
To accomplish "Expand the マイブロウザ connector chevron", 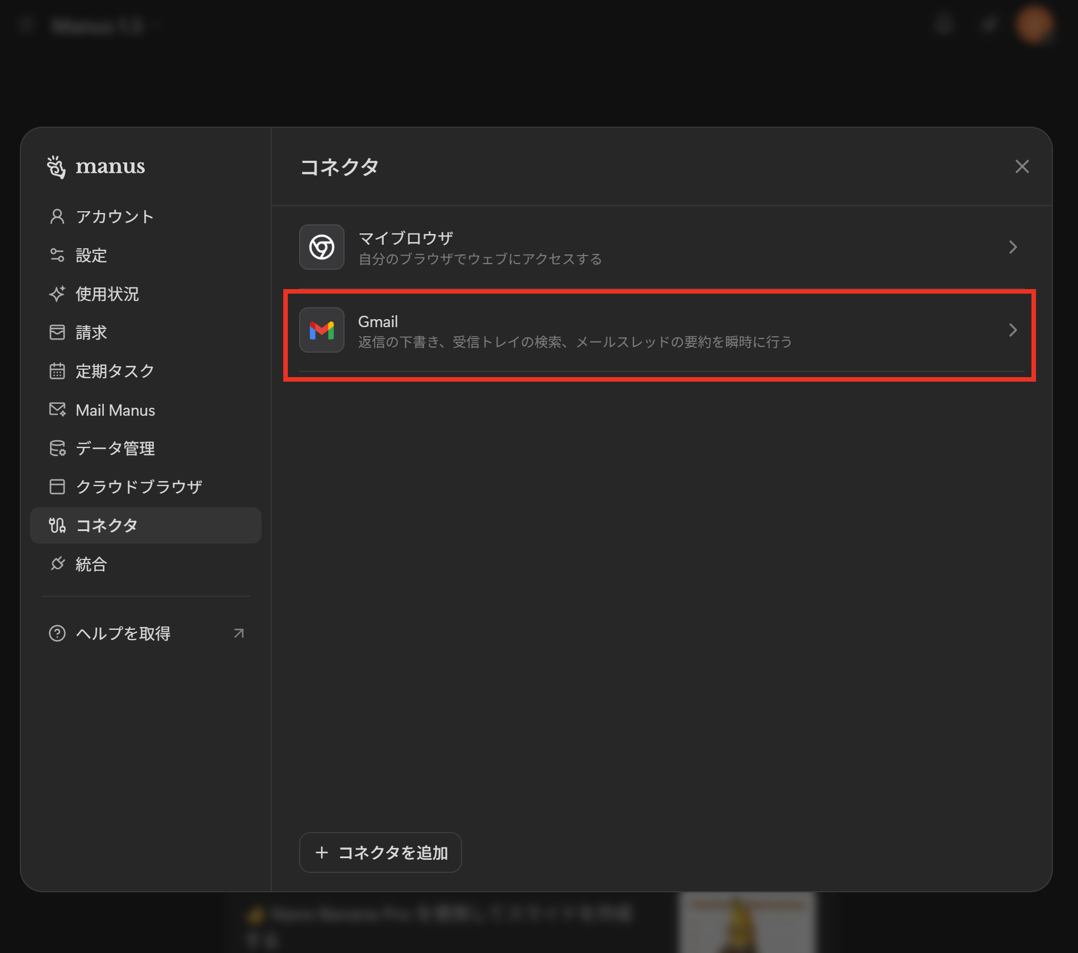I will 1013,247.
